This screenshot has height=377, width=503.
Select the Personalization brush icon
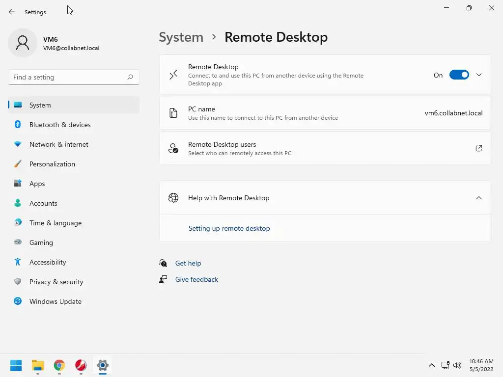[18, 164]
